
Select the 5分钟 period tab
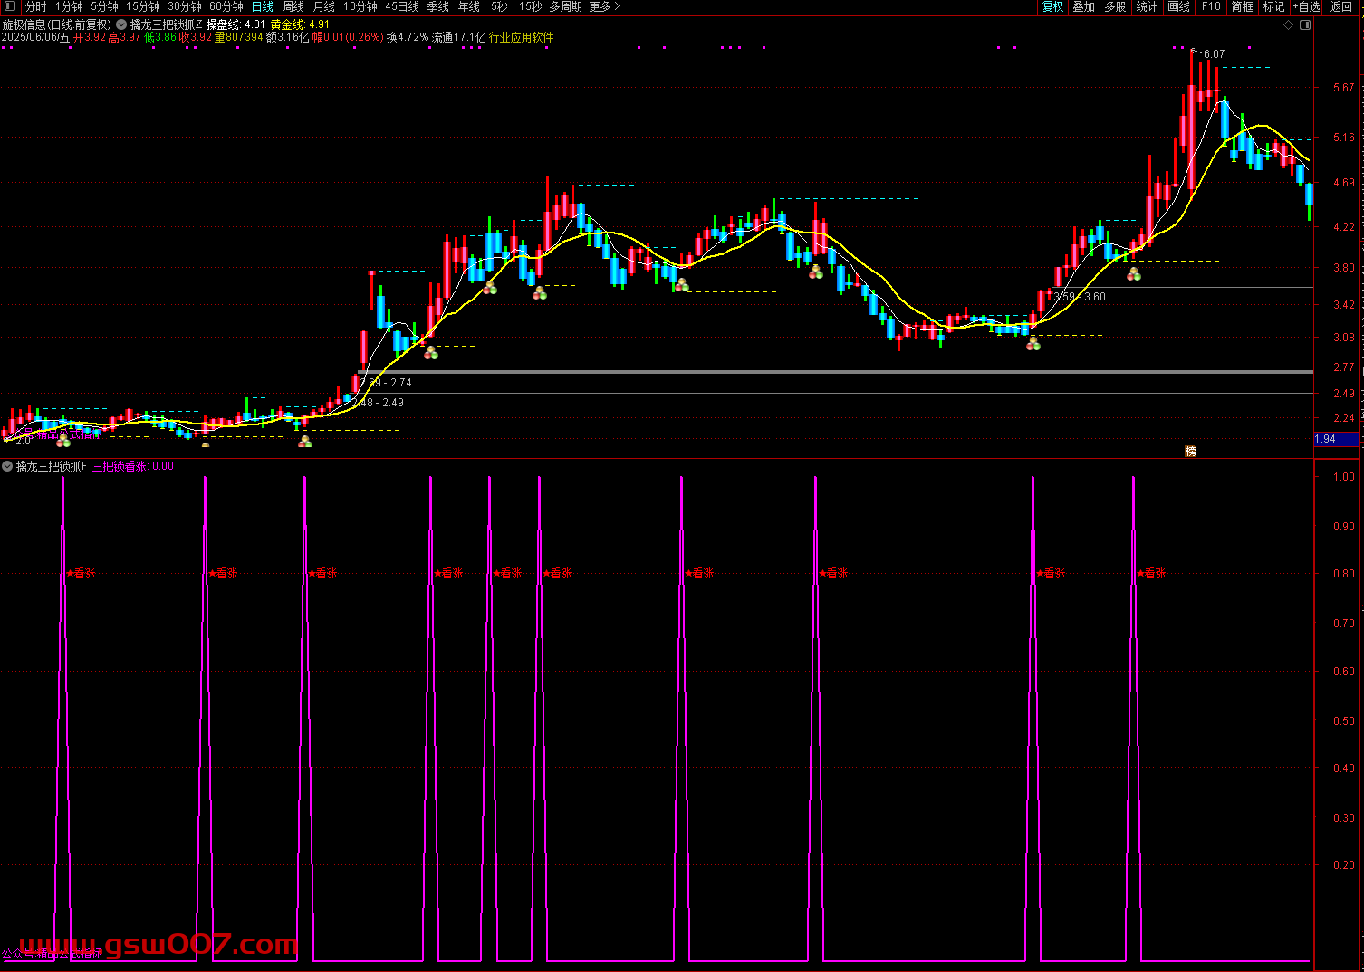[x=104, y=6]
